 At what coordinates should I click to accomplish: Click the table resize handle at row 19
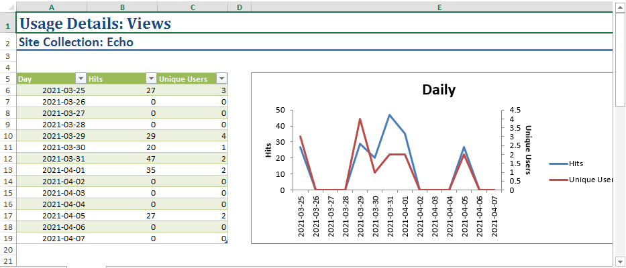tap(226, 242)
